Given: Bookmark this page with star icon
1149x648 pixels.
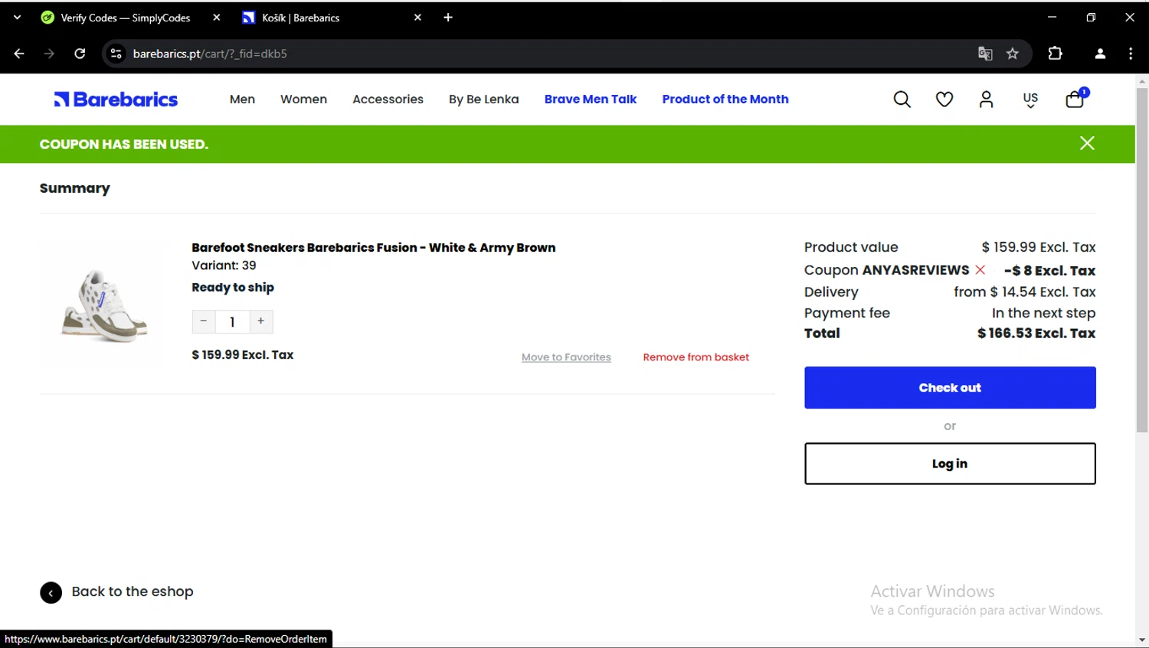Looking at the screenshot, I should 1013,54.
